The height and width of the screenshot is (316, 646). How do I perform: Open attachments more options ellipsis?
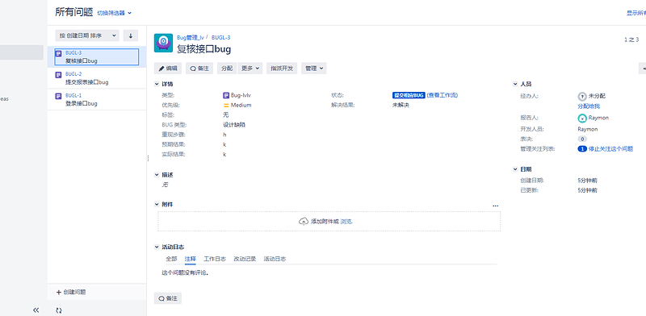(x=496, y=206)
